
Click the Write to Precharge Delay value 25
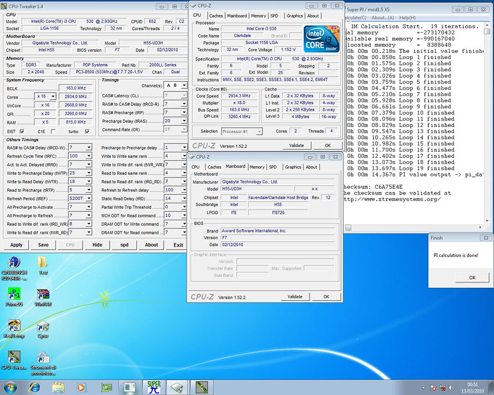[77, 173]
